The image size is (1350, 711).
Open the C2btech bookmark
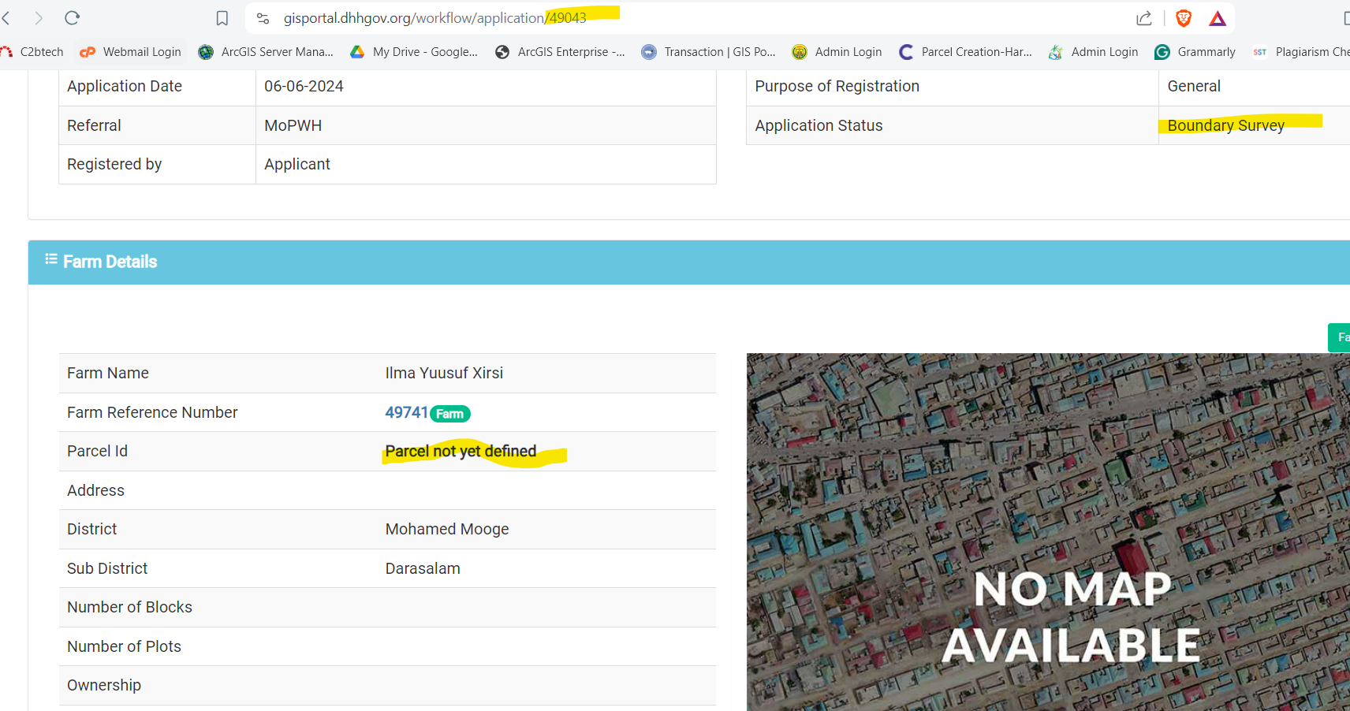pyautogui.click(x=33, y=52)
